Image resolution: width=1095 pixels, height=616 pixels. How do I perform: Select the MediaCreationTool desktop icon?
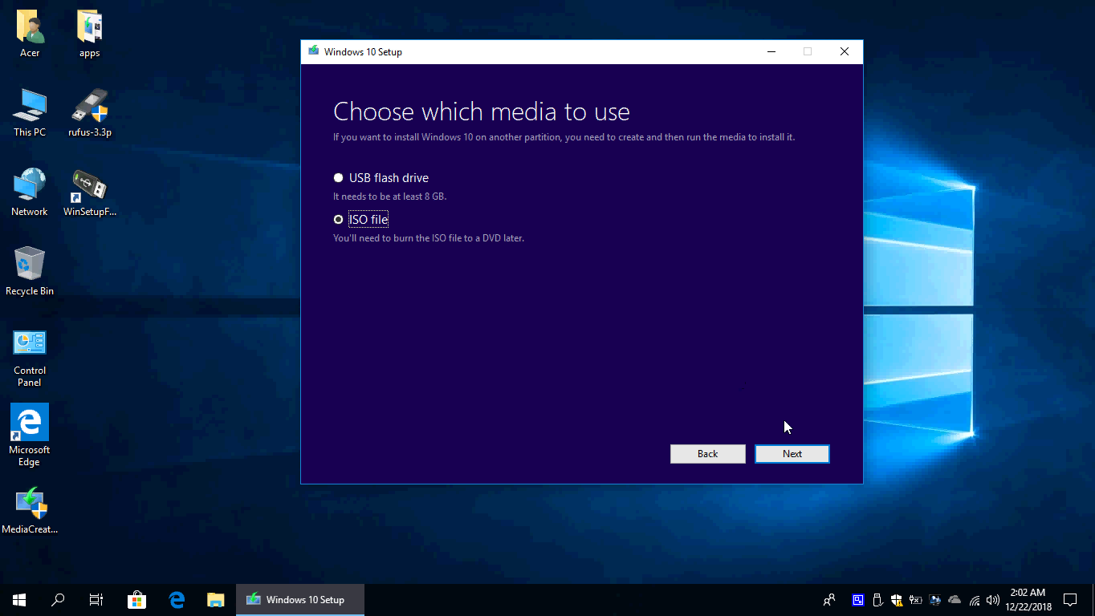[x=30, y=511]
